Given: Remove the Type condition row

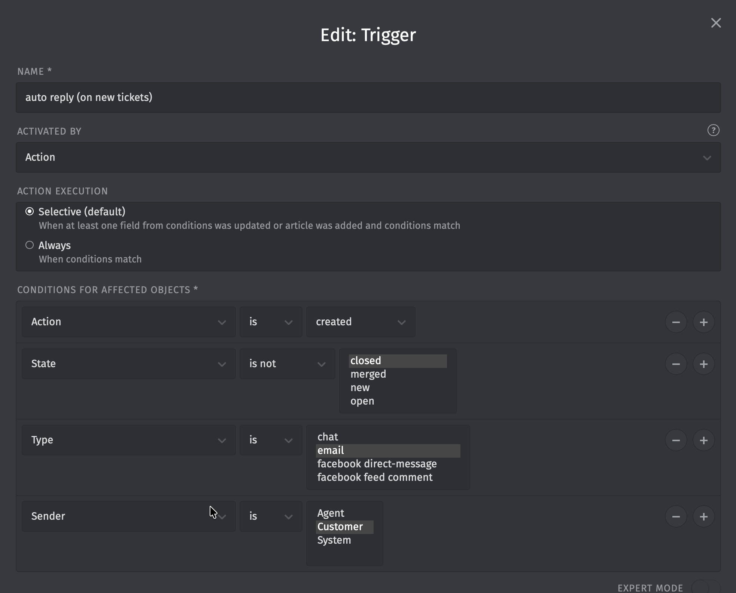Looking at the screenshot, I should click(676, 440).
